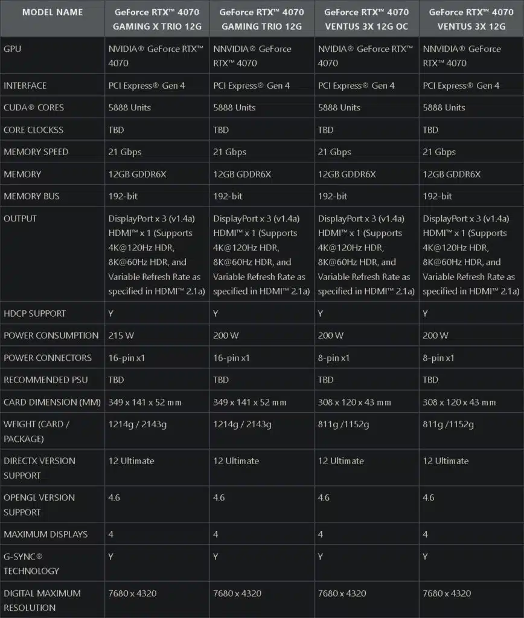Viewport: 524px width, 618px height.
Task: Click the RECOMMENDED PSU row label
Action: [x=46, y=380]
